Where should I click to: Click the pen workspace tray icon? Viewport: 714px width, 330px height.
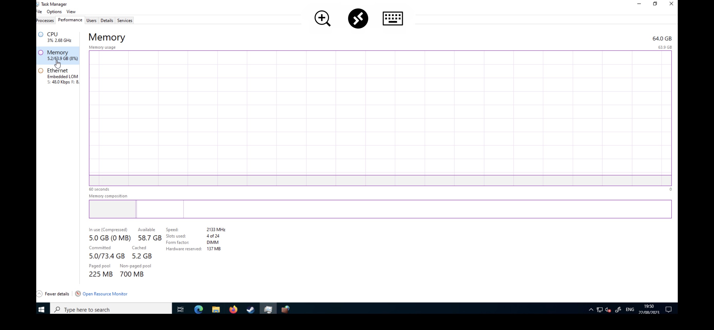point(618,310)
